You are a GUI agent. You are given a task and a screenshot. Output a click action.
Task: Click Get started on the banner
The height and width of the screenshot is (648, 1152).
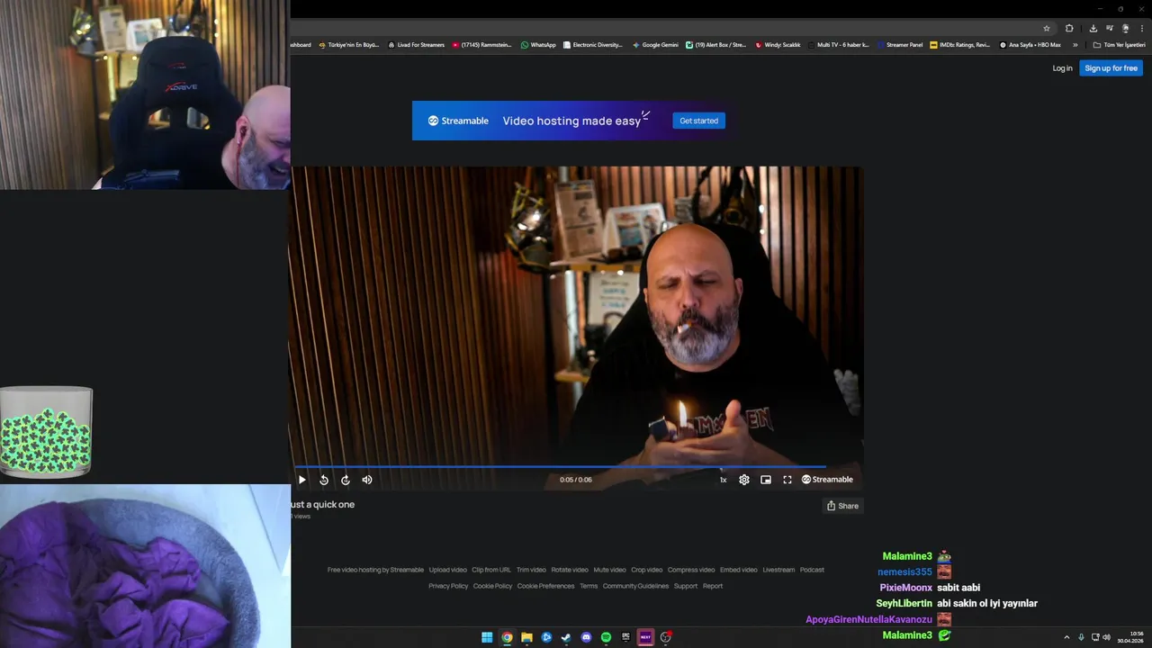coord(699,121)
